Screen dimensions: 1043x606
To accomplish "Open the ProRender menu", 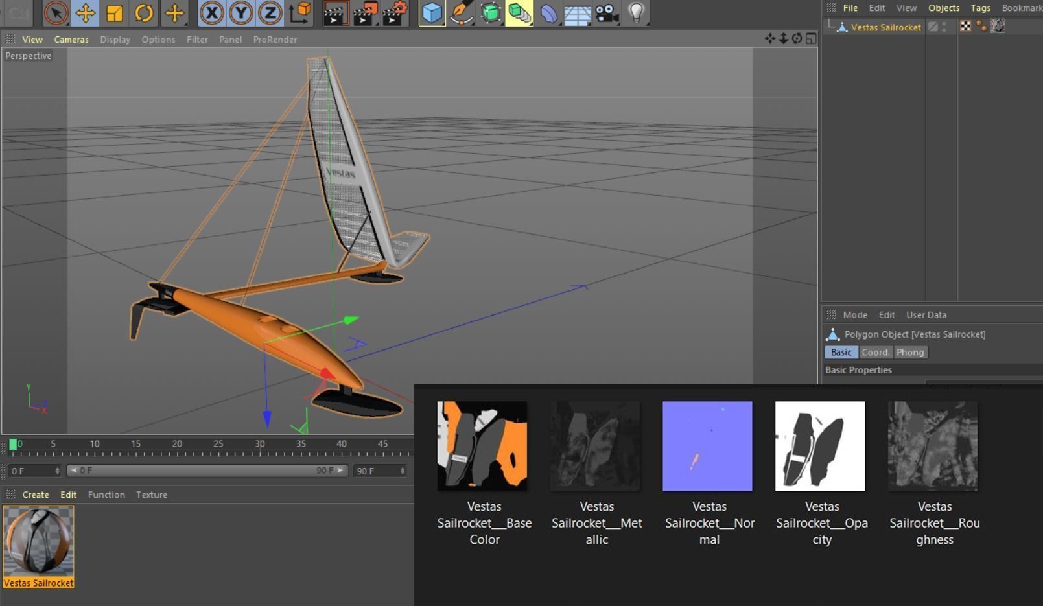I will click(275, 40).
